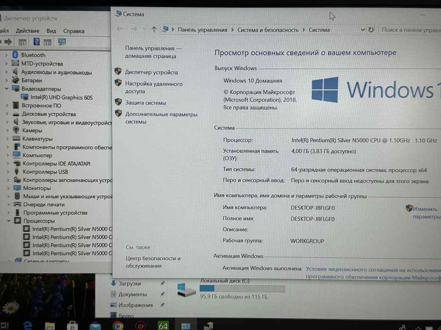Click the C: drive usage bar

pos(242,288)
